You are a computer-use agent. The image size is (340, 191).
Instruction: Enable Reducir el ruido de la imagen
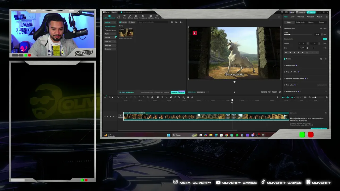285,79
